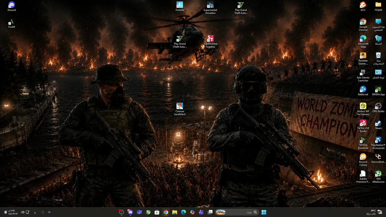Switch to Discord in the taskbar

[x=130, y=212]
